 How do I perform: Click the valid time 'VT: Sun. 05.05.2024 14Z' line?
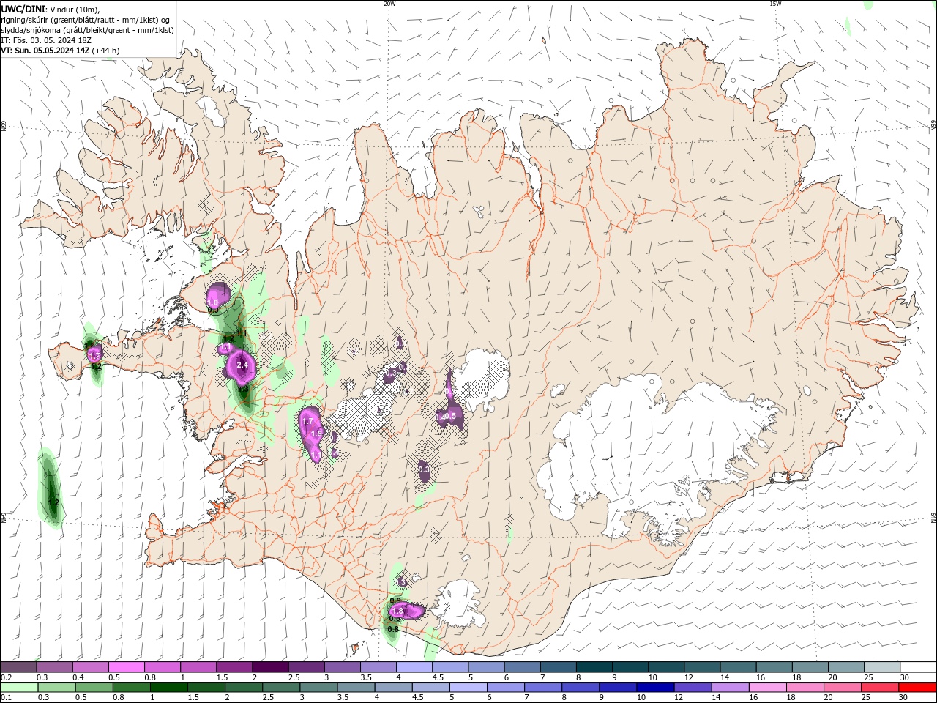pyautogui.click(x=45, y=51)
